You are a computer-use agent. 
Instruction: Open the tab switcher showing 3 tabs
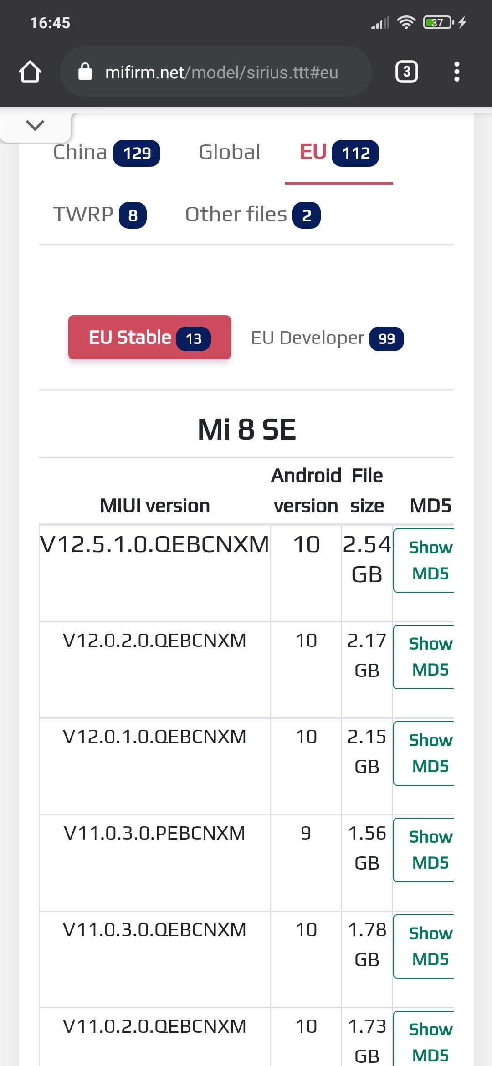[x=406, y=72]
